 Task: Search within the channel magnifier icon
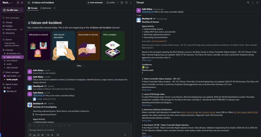[127, 3]
